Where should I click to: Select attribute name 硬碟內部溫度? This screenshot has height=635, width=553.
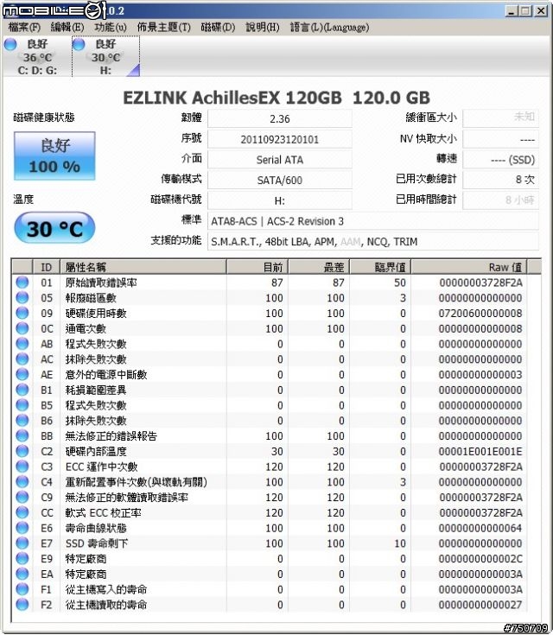[96, 452]
